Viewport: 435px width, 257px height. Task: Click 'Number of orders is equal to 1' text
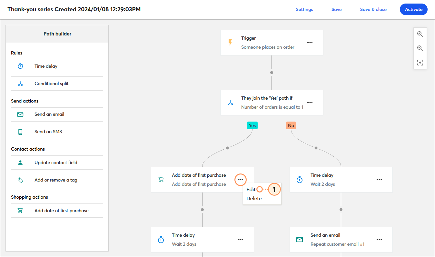pyautogui.click(x=272, y=107)
